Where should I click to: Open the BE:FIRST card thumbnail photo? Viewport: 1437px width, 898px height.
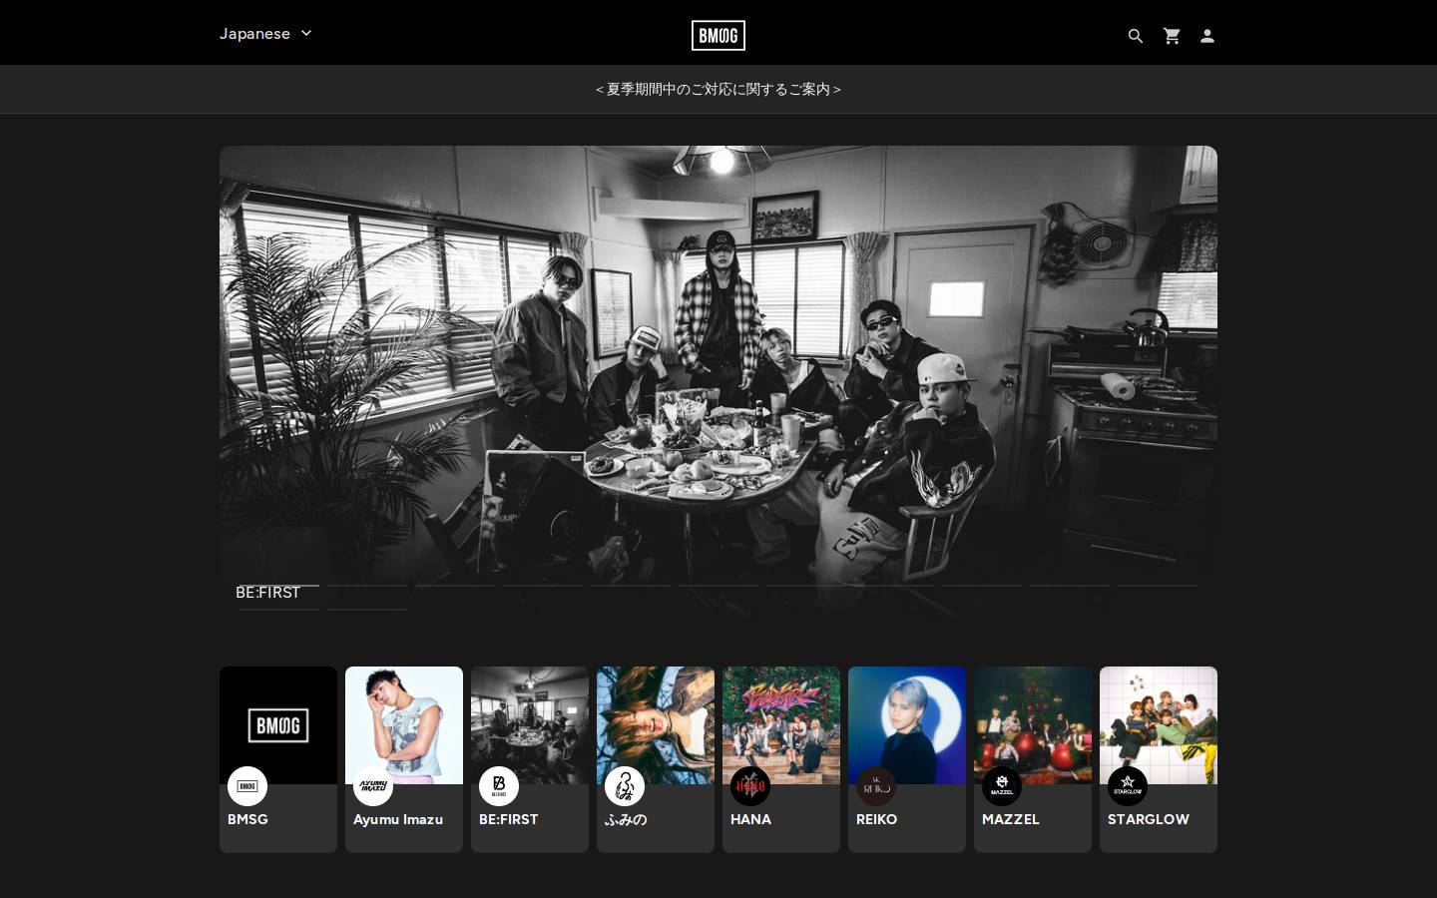coord(530,725)
